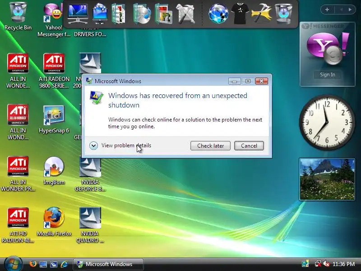
Task: Click the black t-shirt dock icon
Action: (240, 14)
